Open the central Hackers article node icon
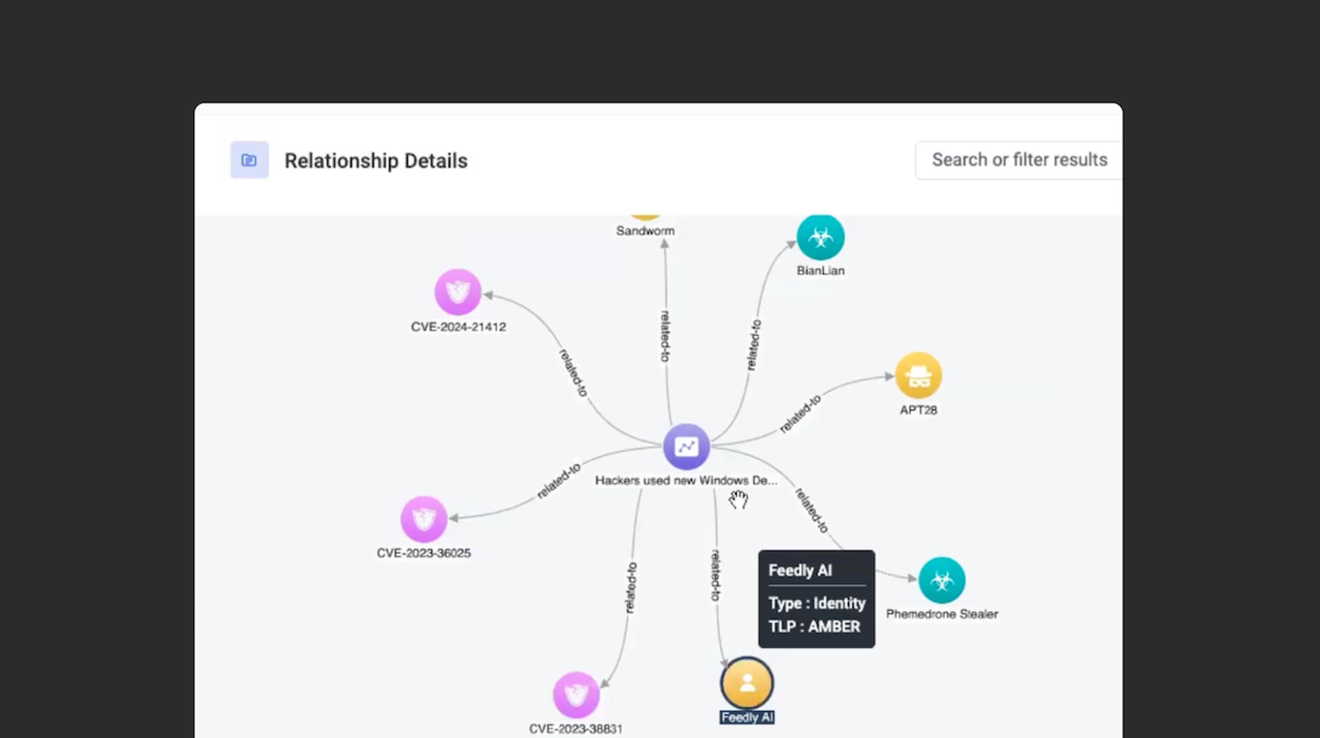1320x738 pixels. pyautogui.click(x=686, y=447)
